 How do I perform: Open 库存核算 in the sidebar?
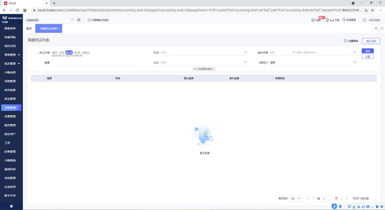(x=10, y=90)
